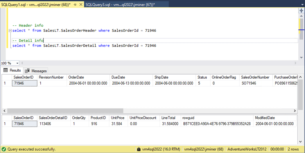Click results pane scroll down arrow
This screenshot has width=305, height=153.
301,142
